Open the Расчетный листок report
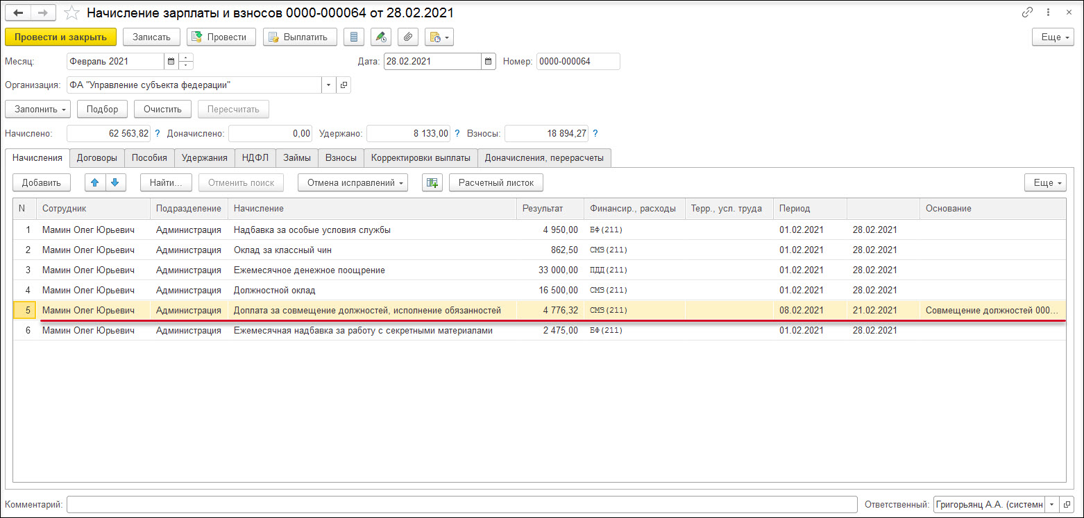Screen dimensions: 1084x518 coord(496,182)
